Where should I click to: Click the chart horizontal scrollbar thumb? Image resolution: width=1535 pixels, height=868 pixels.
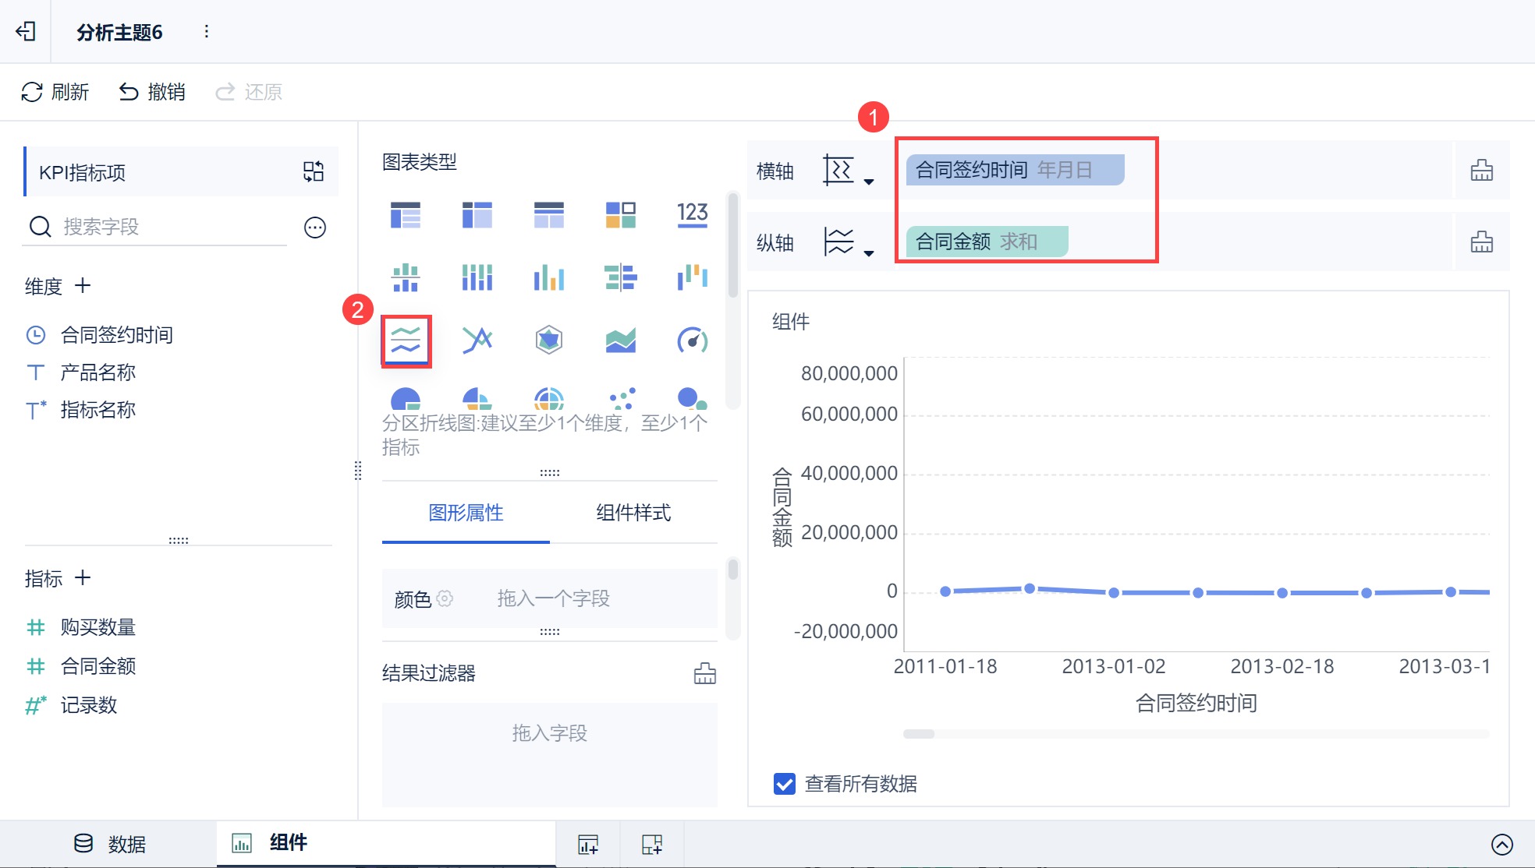tap(919, 734)
